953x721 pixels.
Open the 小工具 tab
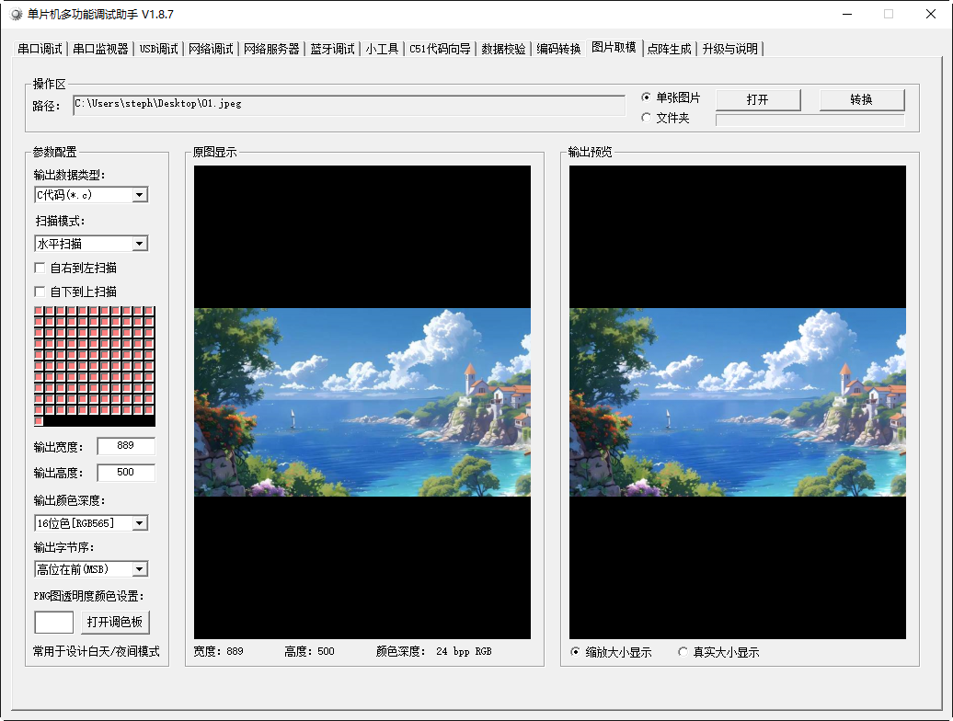[x=382, y=49]
